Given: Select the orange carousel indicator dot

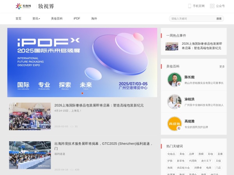Looking at the screenshot, I should pos(82,93).
